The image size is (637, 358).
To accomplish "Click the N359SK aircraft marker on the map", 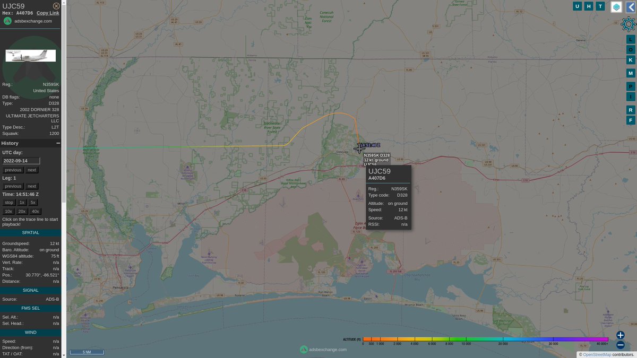I will coord(359,149).
